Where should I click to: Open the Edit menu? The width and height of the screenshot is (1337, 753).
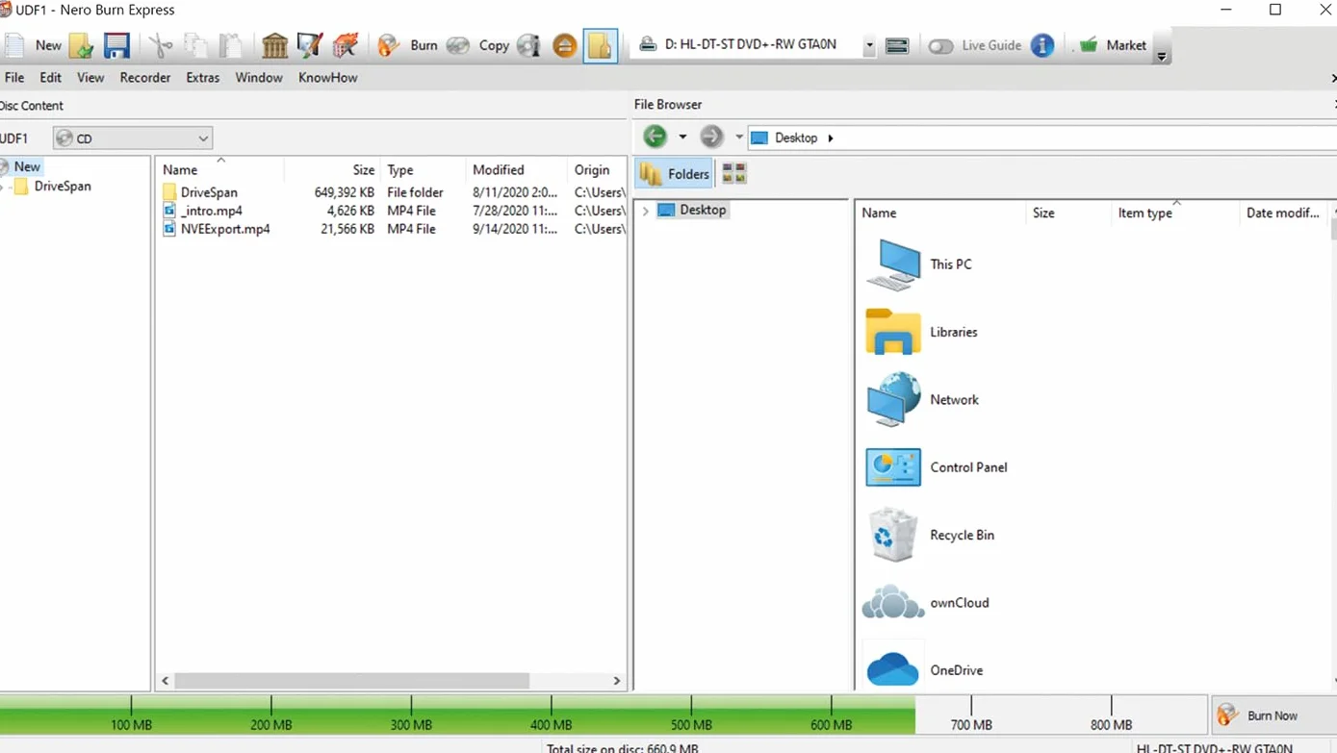pos(51,77)
